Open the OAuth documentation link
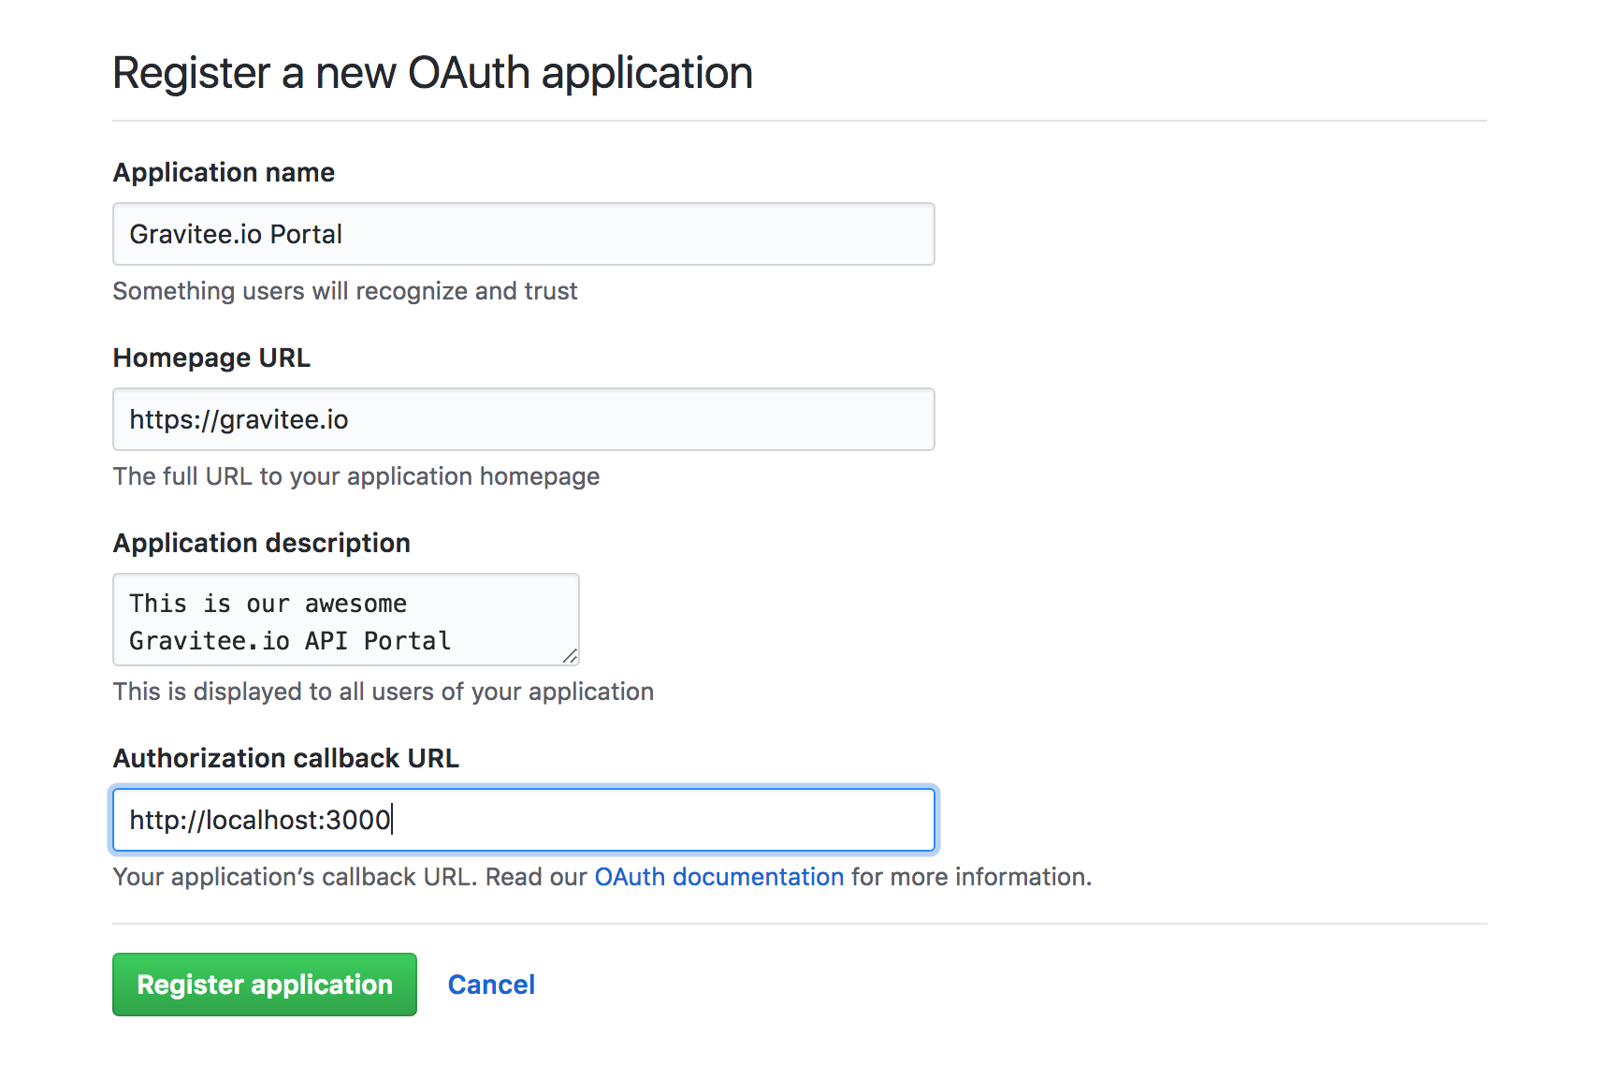 coord(718,877)
